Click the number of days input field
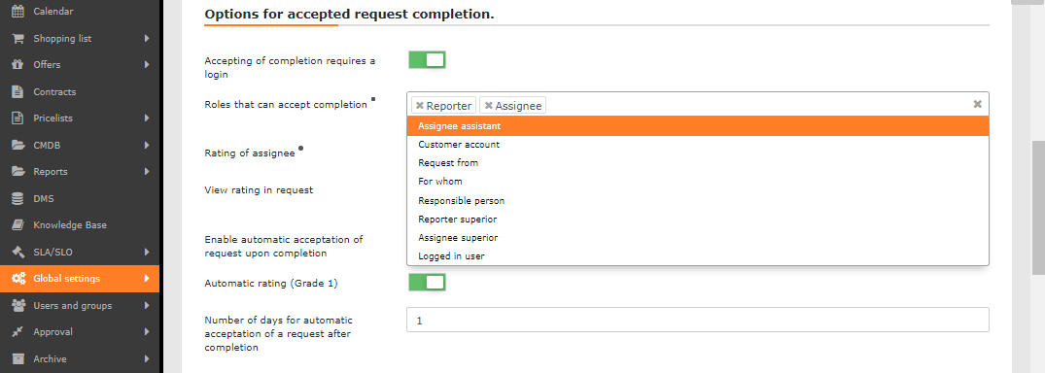 pos(698,320)
